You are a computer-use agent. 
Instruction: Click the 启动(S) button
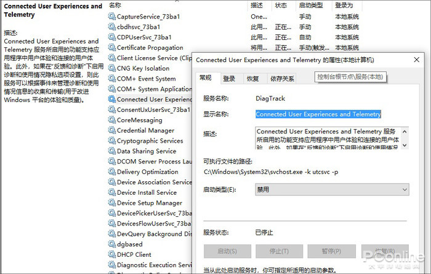227,251
